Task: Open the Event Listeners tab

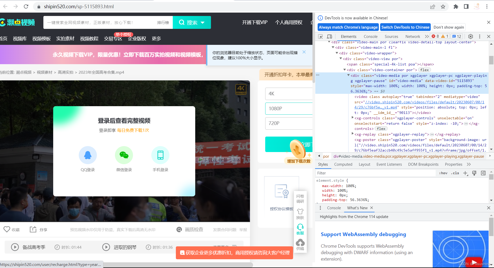Action: 389,164
